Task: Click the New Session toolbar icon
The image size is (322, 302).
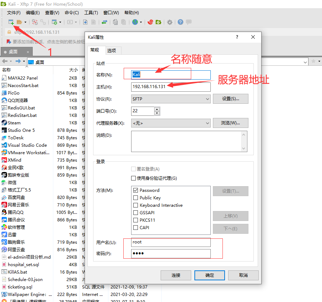Action: tap(11, 22)
